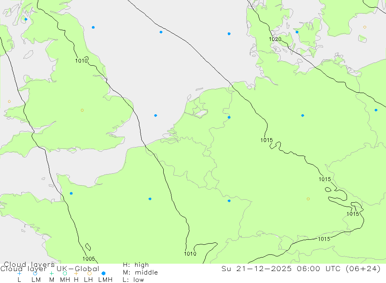This screenshot has height=283, width=386.
Task: Select the blue cloud dot over Denmark's islands
Action: point(297,32)
